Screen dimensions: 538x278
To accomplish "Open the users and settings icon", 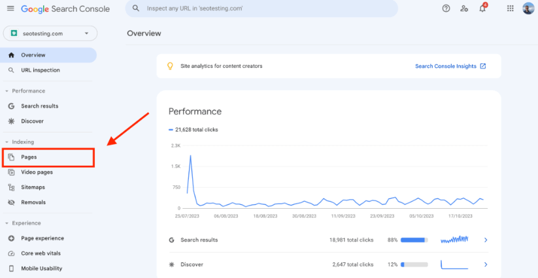I will (464, 9).
